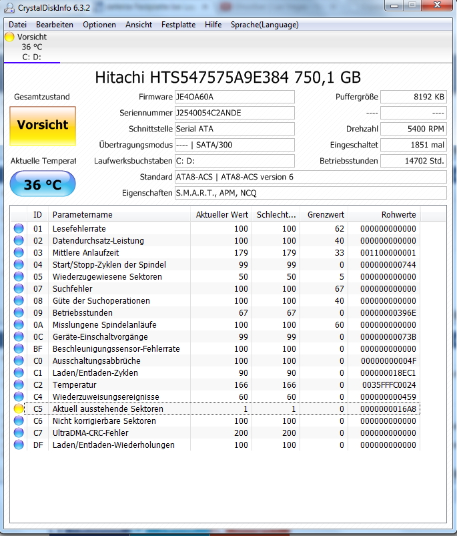Click the Standard field ATA8-ACS version 6
This screenshot has width=457, height=536.
(311, 177)
